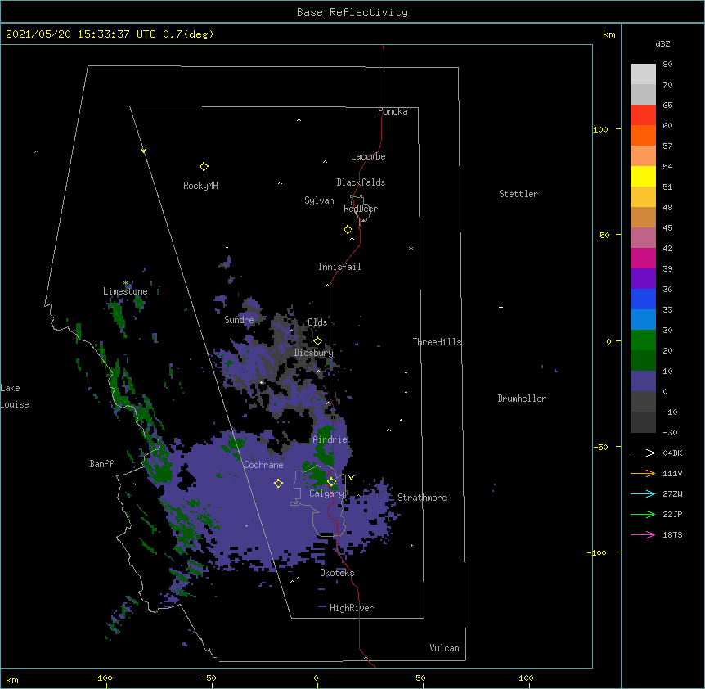Click the Limestone label
Viewport: 705px width, 689px height.
pyautogui.click(x=125, y=291)
